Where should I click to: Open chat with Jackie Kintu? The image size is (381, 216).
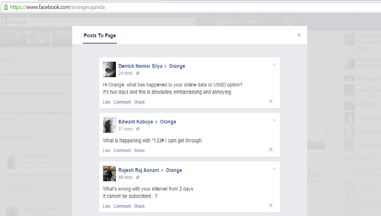tap(363, 104)
